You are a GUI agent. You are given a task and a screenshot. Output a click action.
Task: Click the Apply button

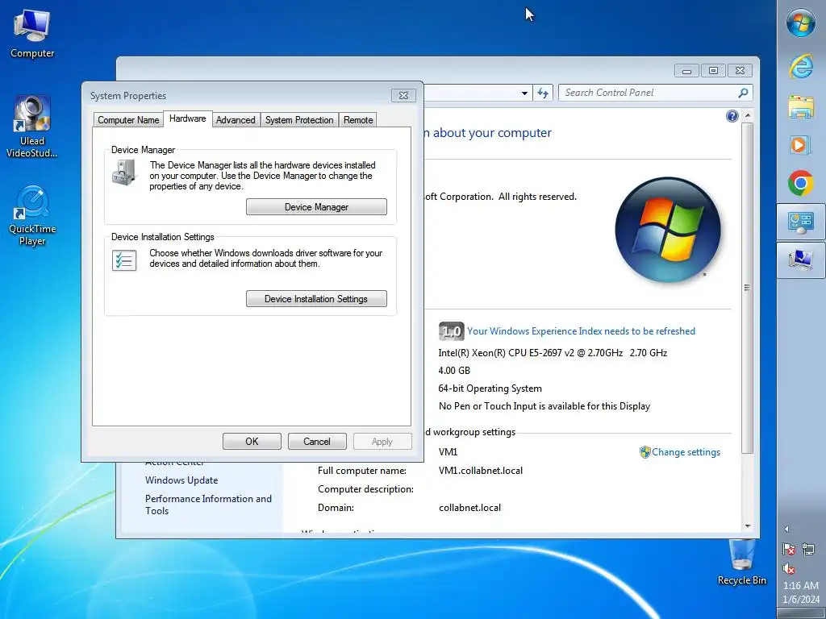(382, 442)
